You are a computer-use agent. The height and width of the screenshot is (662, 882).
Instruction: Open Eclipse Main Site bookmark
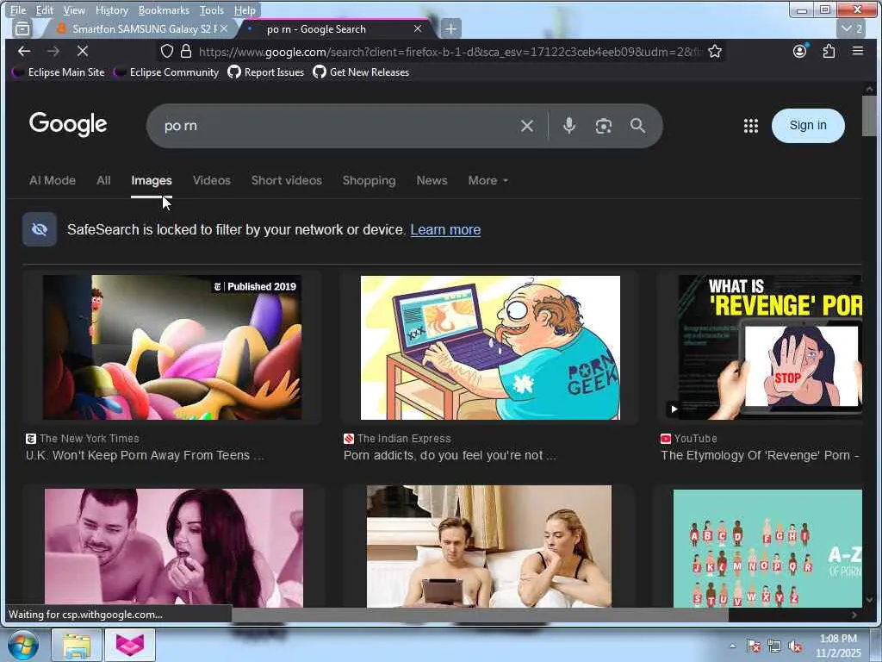[x=59, y=72]
